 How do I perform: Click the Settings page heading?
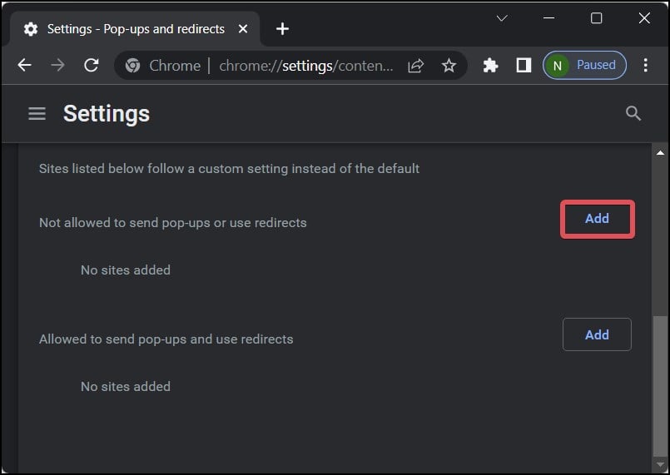(x=107, y=114)
